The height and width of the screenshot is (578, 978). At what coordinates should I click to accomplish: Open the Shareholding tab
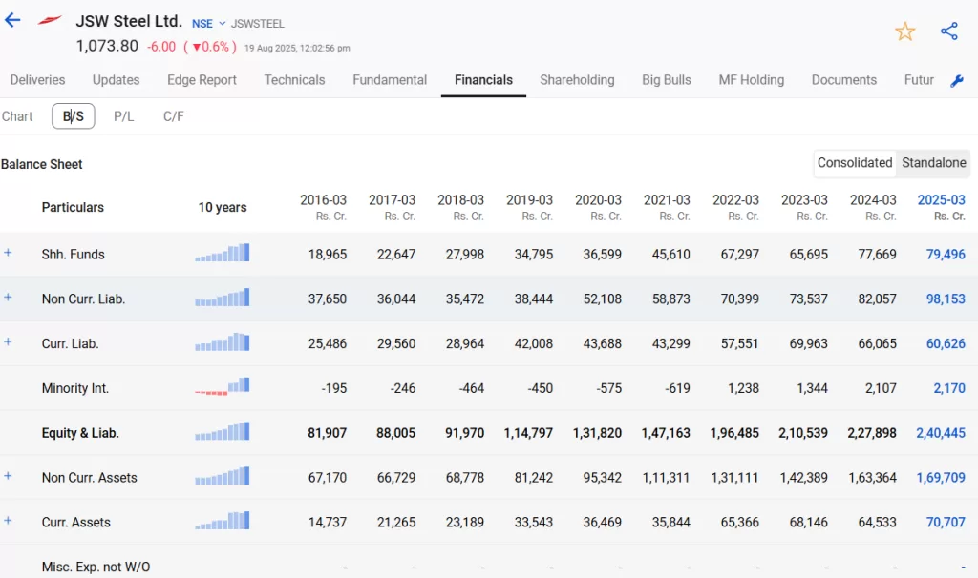(x=577, y=80)
